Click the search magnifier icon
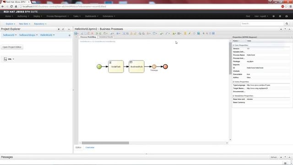Screen dimensions: 293x165 click(x=287, y=23)
